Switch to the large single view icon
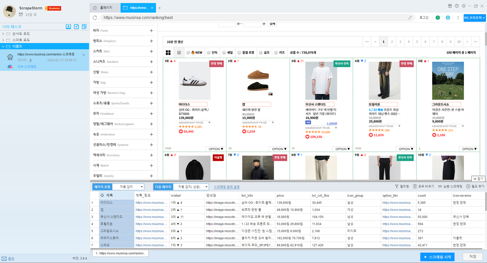487x263 pixels. pos(179,52)
